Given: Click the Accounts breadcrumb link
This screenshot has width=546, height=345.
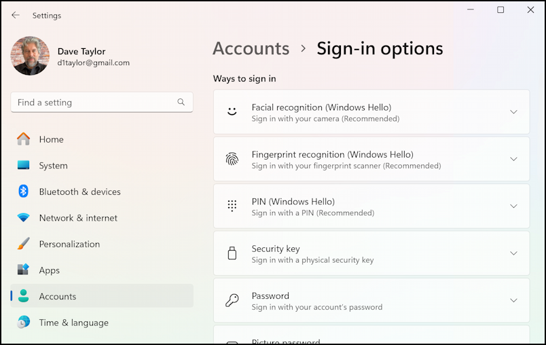Looking at the screenshot, I should coord(251,48).
